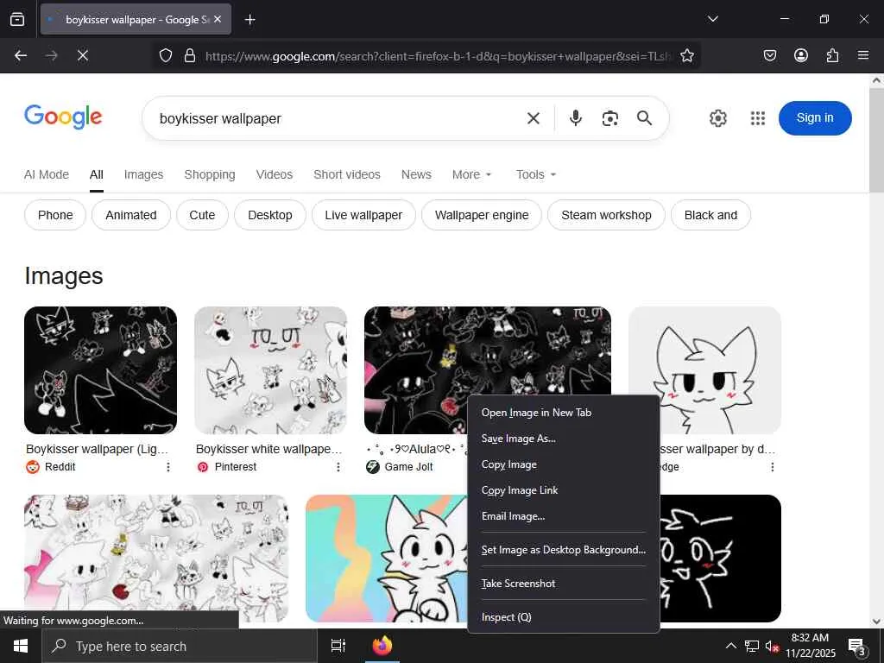This screenshot has height=663, width=884.
Task: Filter by Phone chip
Action: pyautogui.click(x=55, y=215)
